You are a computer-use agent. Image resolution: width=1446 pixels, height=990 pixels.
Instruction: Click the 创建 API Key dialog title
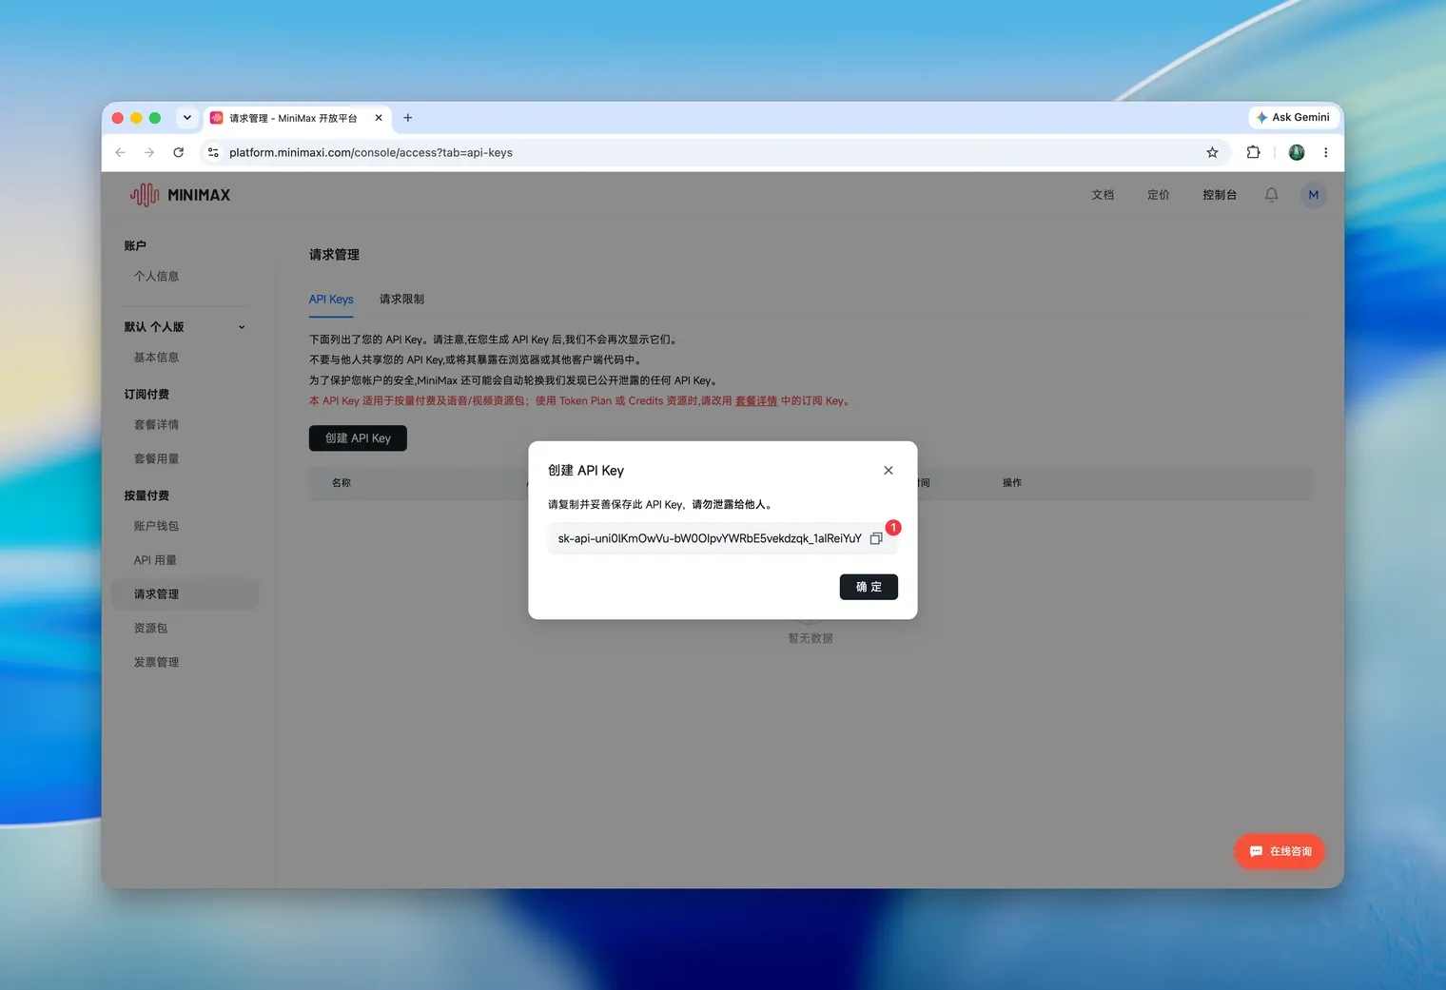tap(586, 471)
